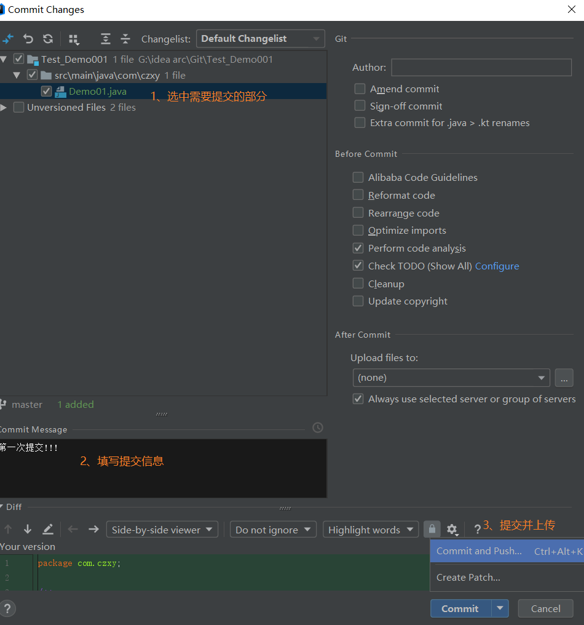Open the Default Changelist dropdown
The height and width of the screenshot is (625, 584).
(x=261, y=39)
